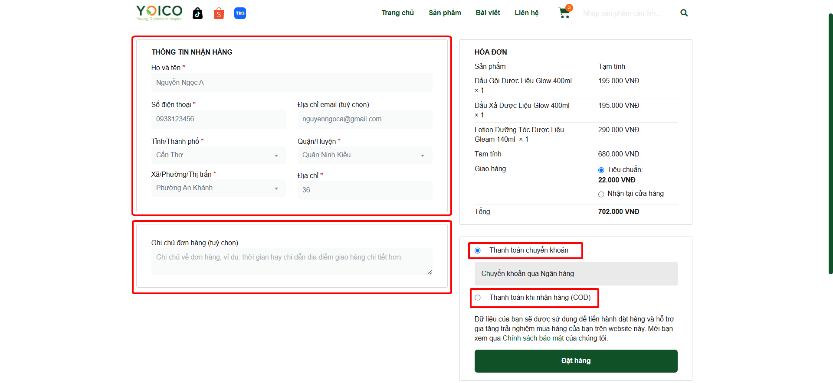Open Chính sách bảo mật link

tap(533, 338)
